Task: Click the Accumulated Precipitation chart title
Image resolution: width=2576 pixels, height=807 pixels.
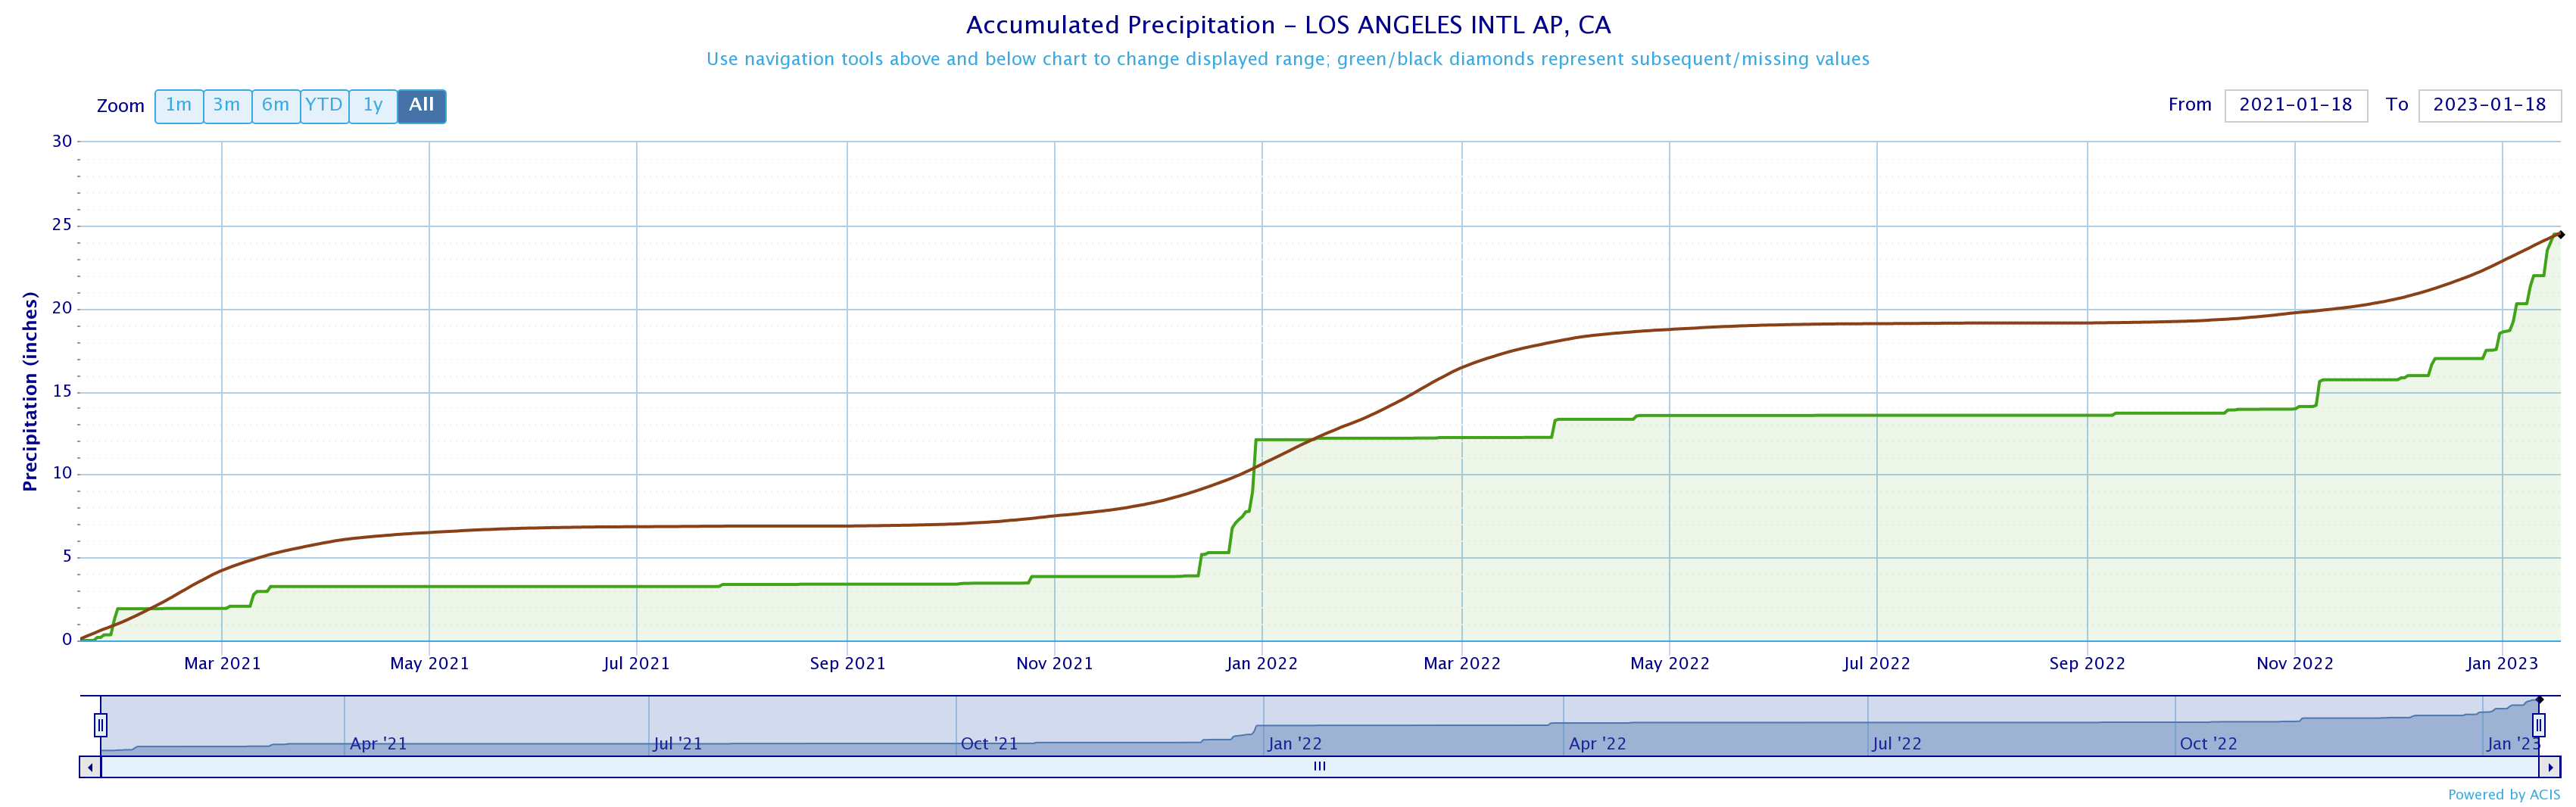Action: tap(1288, 25)
